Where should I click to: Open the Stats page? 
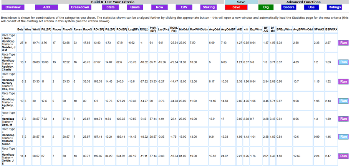tap(110, 7)
